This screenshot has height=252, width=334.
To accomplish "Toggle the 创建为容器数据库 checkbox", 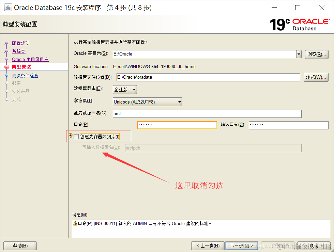I will [x=76, y=137].
